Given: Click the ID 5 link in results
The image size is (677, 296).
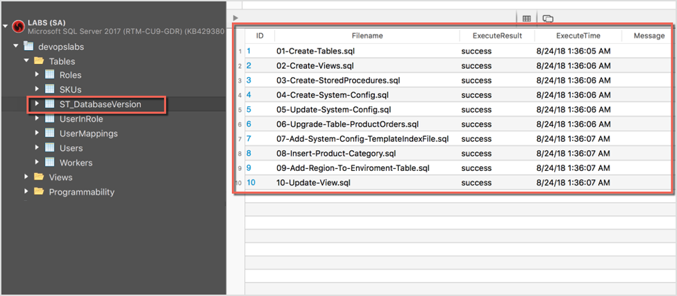Looking at the screenshot, I should pyautogui.click(x=249, y=110).
